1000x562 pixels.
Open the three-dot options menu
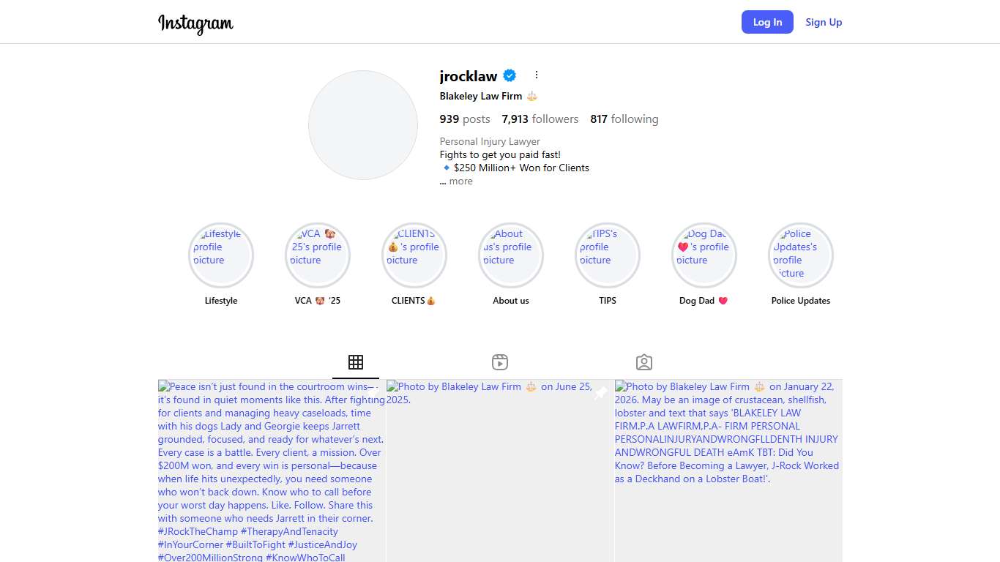click(x=537, y=75)
